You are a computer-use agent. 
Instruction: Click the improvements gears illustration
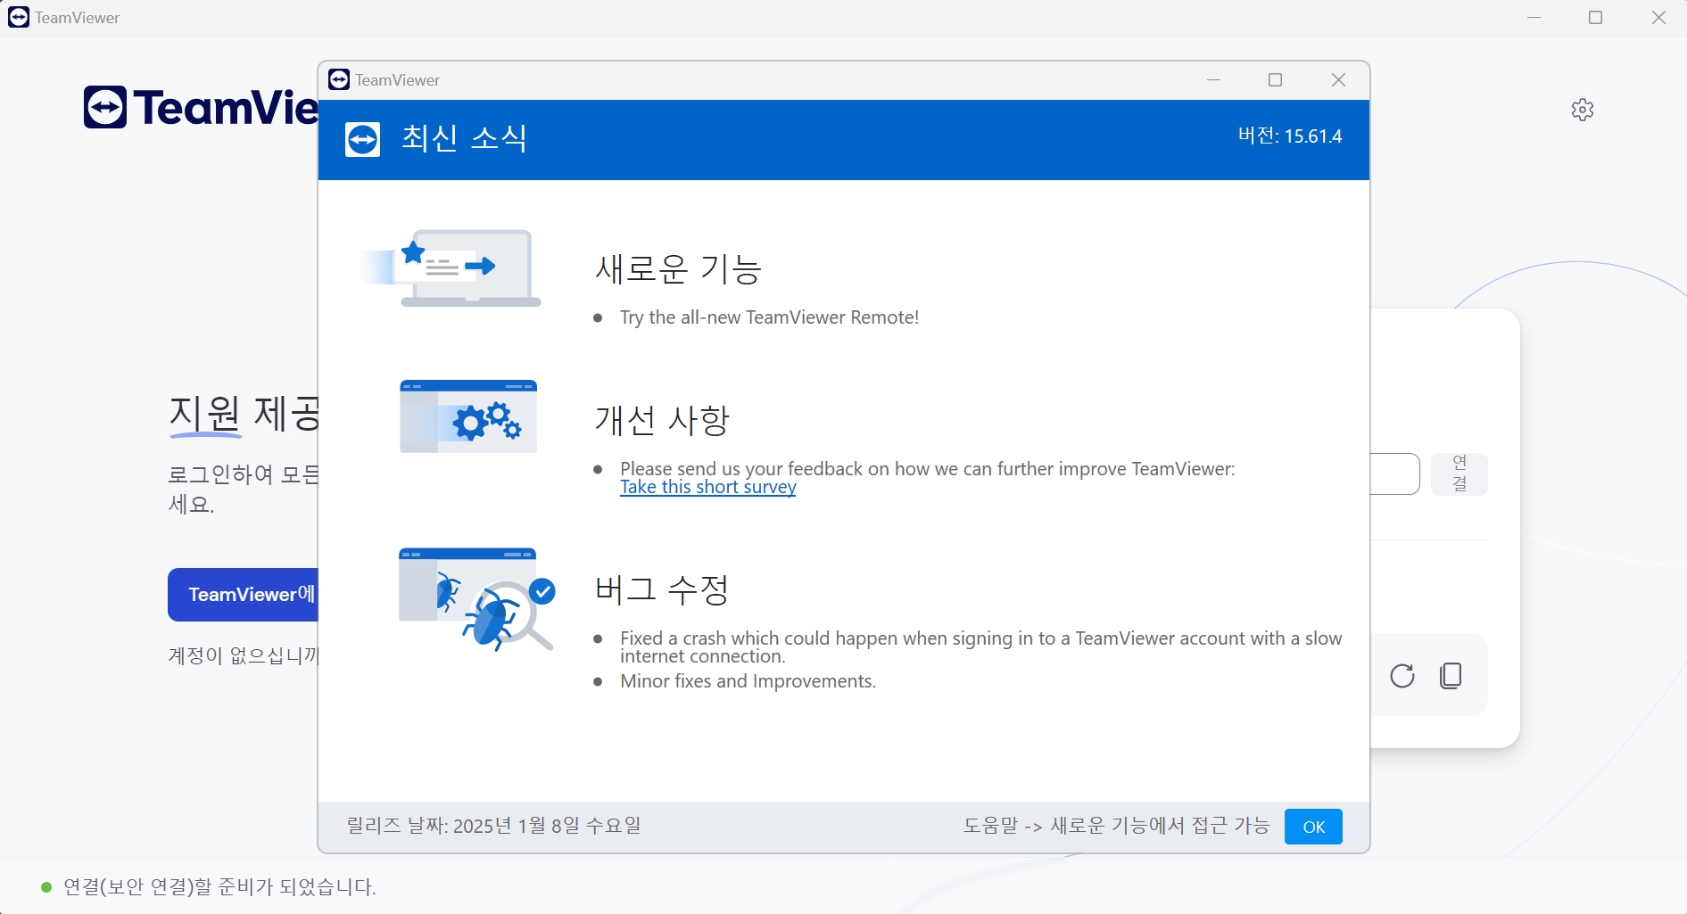coord(468,416)
